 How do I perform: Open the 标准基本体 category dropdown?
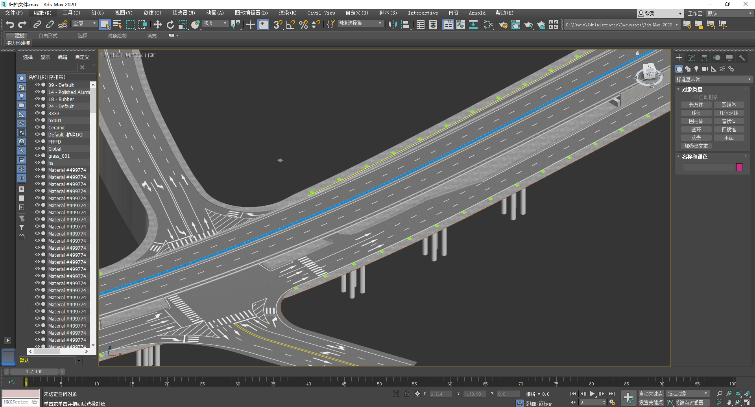[x=713, y=79]
